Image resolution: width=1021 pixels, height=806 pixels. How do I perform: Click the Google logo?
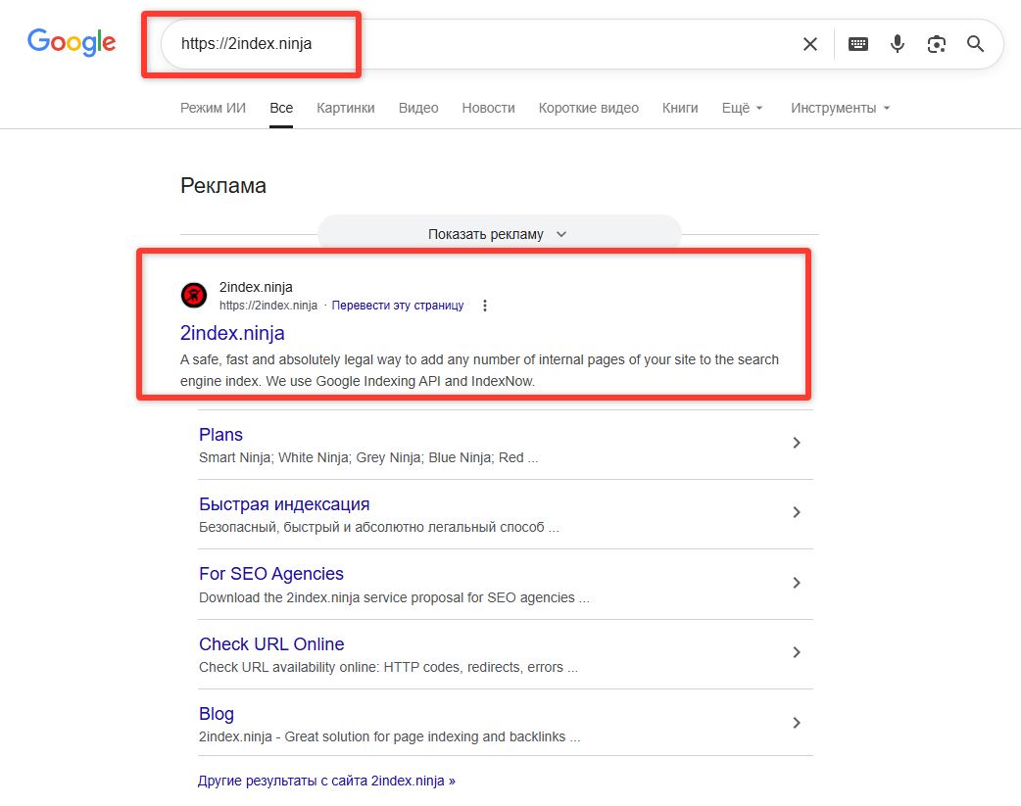(72, 42)
